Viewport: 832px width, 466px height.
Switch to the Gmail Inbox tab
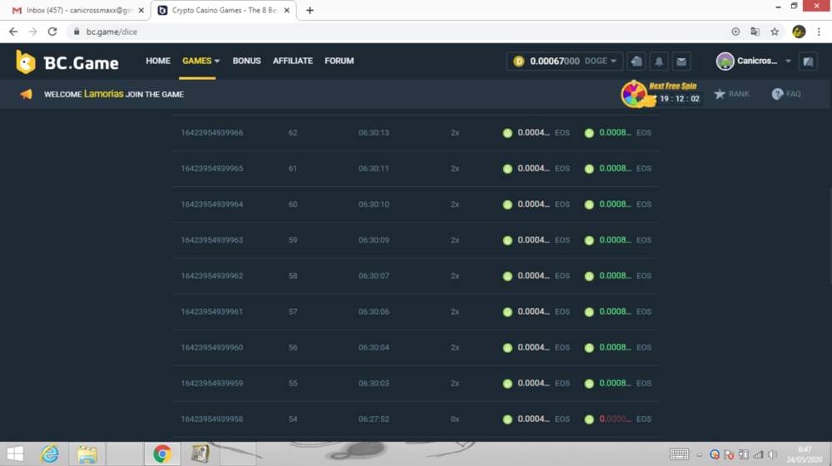tap(73, 11)
